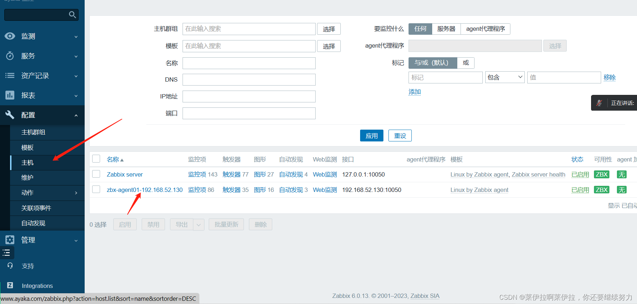Click the 添加 tag link
The height and width of the screenshot is (304, 637).
415,92
